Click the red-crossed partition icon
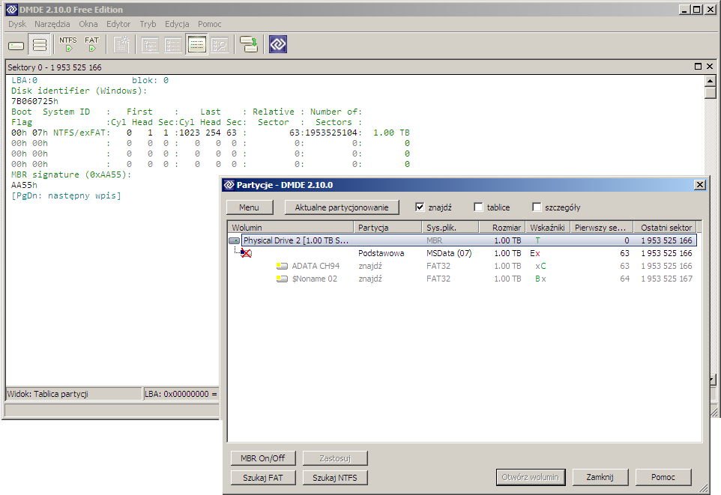The width and height of the screenshot is (721, 495). (246, 253)
